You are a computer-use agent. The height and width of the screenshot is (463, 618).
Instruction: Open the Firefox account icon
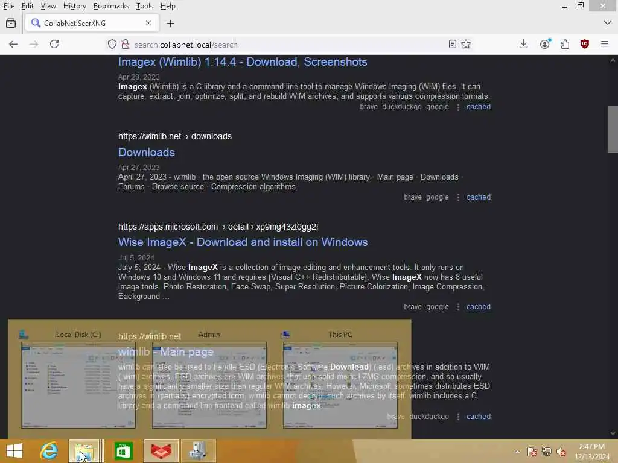545,44
